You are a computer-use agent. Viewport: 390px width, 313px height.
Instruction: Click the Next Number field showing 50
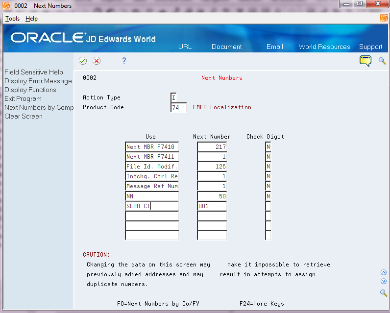pyautogui.click(x=212, y=196)
